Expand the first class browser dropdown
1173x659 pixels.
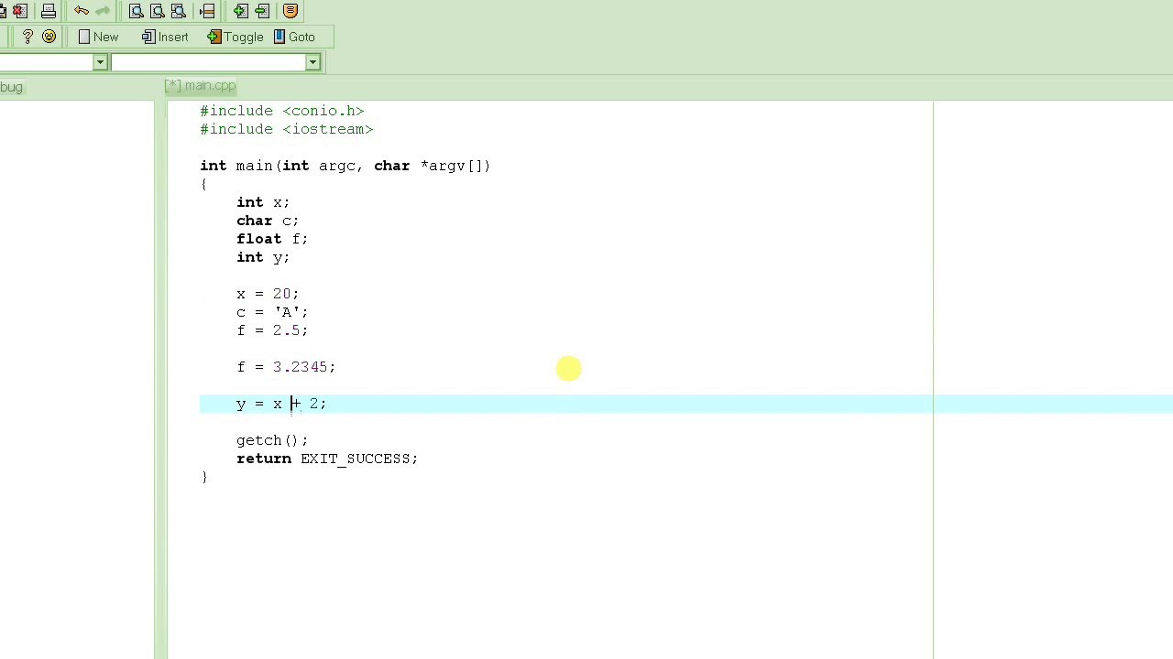tap(100, 62)
